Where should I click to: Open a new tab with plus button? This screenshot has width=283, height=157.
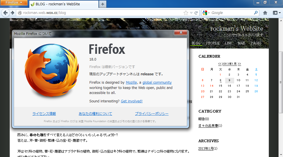click(x=103, y=4)
